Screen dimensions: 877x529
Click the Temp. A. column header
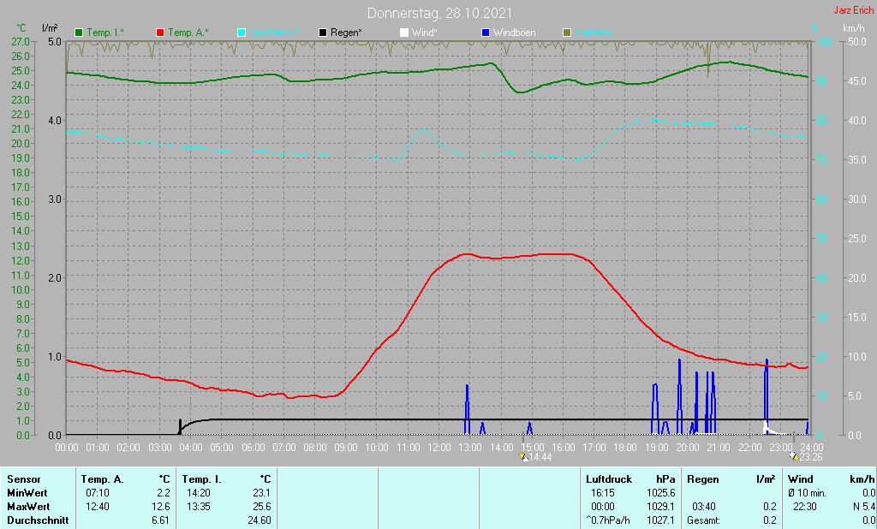(103, 479)
